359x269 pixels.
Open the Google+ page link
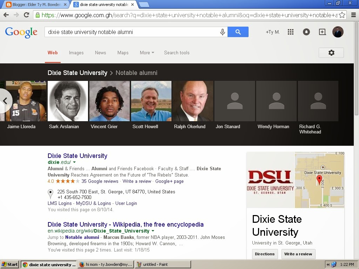[x=169, y=181]
